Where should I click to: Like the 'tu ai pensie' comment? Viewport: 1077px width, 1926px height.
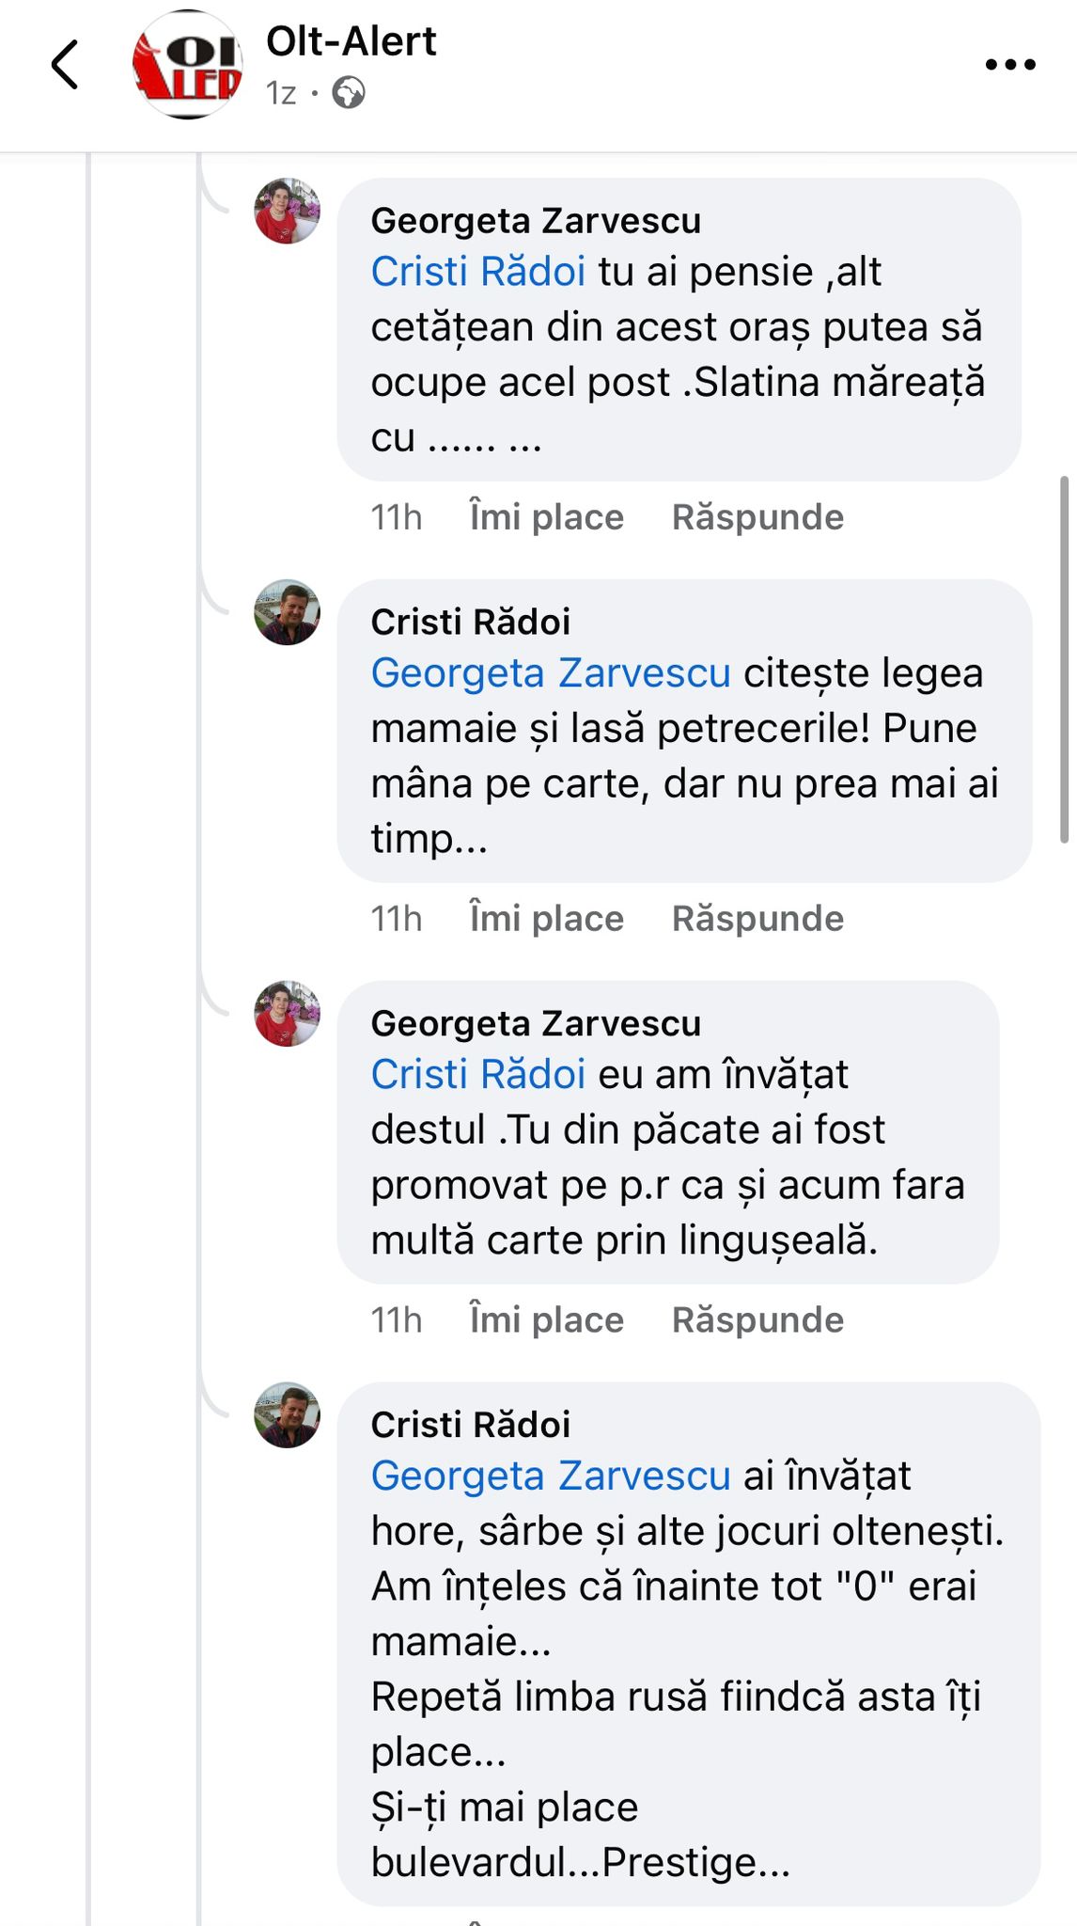point(546,517)
